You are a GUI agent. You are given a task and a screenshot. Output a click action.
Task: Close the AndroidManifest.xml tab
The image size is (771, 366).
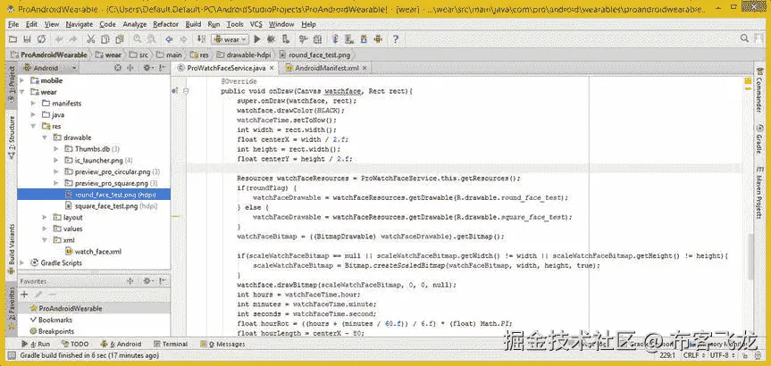point(365,68)
